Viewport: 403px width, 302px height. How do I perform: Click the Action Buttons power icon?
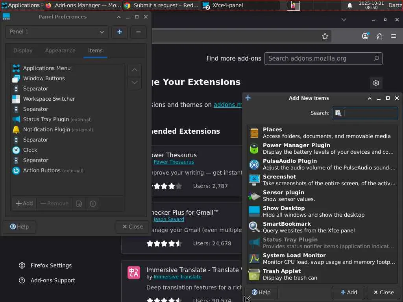click(16, 171)
